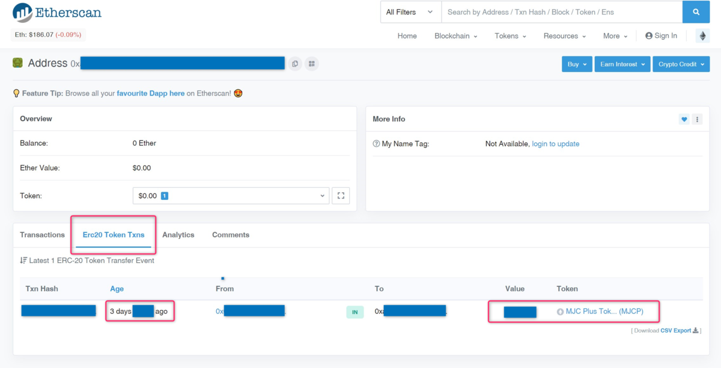Click Sign In
This screenshot has width=721, height=368.
point(661,36)
